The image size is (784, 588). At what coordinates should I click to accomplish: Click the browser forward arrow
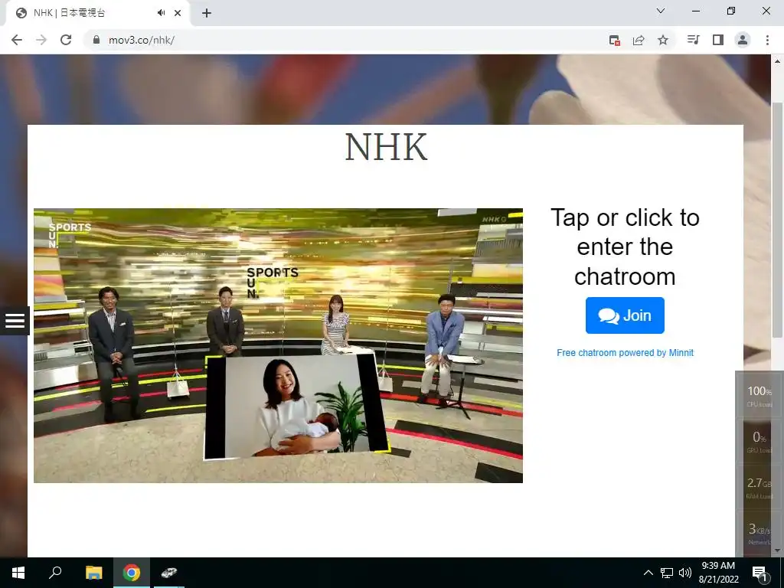(41, 40)
